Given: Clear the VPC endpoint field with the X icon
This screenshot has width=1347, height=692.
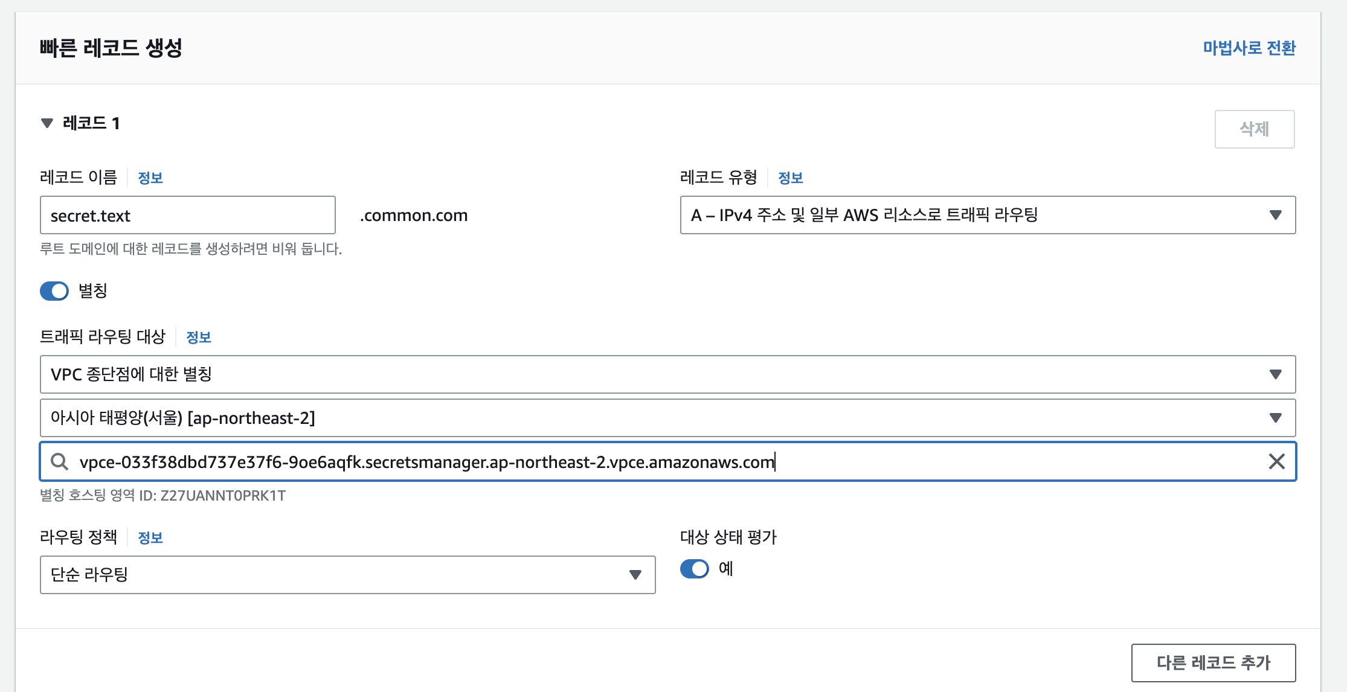Looking at the screenshot, I should [1276, 462].
